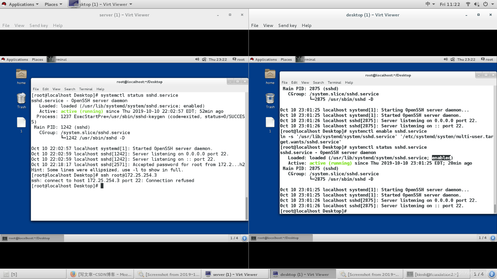Click the Wi-Fi network icon in top bar
Viewport: 497px width, 279px height.
tap(468, 4)
